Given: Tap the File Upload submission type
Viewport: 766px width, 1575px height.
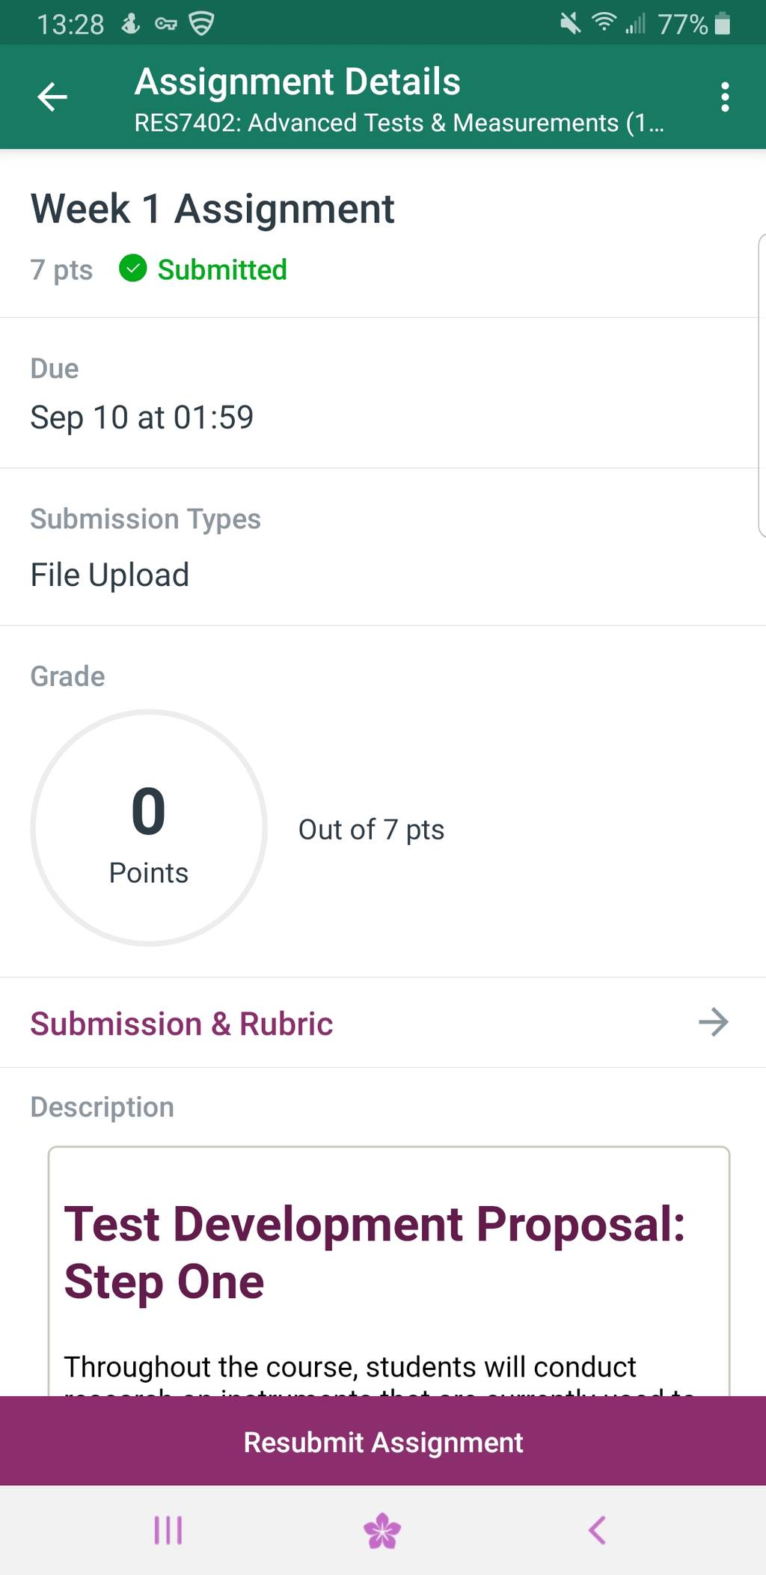Looking at the screenshot, I should click(110, 575).
